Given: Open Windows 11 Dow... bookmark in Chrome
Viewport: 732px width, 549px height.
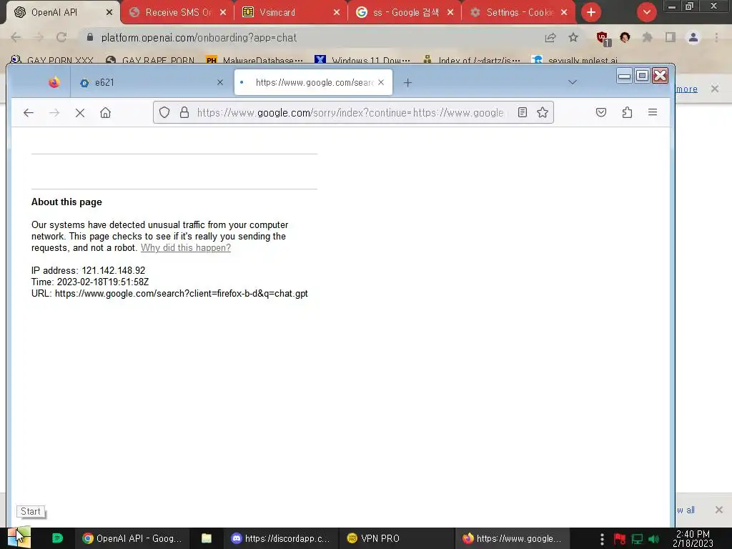Looking at the screenshot, I should pyautogui.click(x=362, y=60).
